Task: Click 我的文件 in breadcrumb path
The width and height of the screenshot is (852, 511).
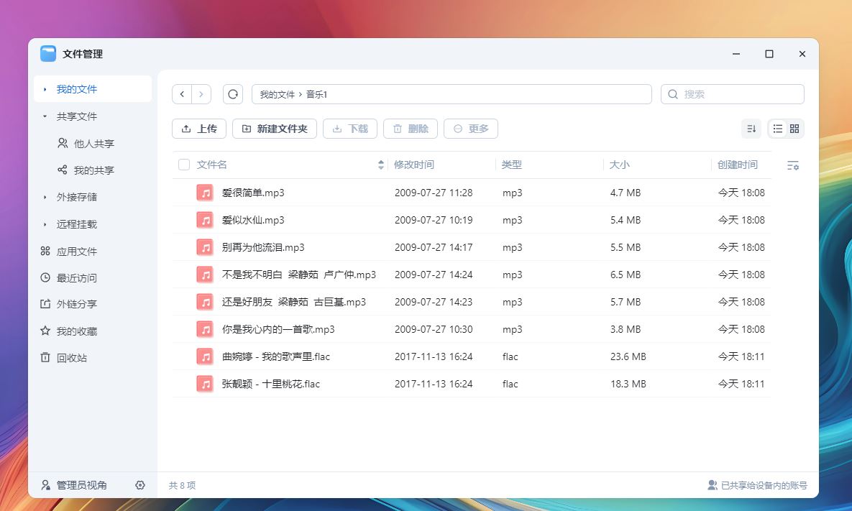Action: pyautogui.click(x=277, y=94)
